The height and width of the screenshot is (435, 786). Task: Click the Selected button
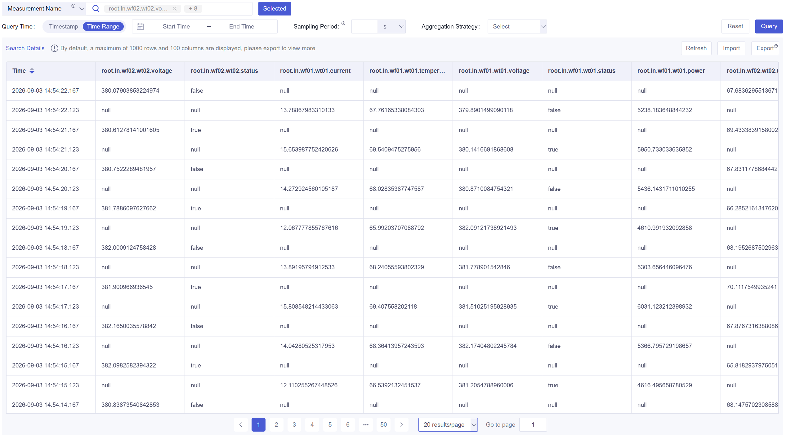coord(275,9)
